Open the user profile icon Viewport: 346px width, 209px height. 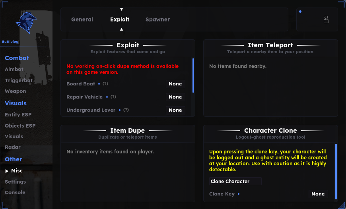point(326,19)
